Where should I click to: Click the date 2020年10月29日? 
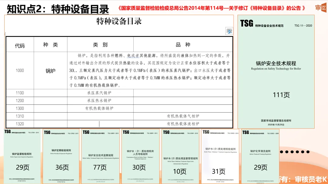(x=276, y=125)
